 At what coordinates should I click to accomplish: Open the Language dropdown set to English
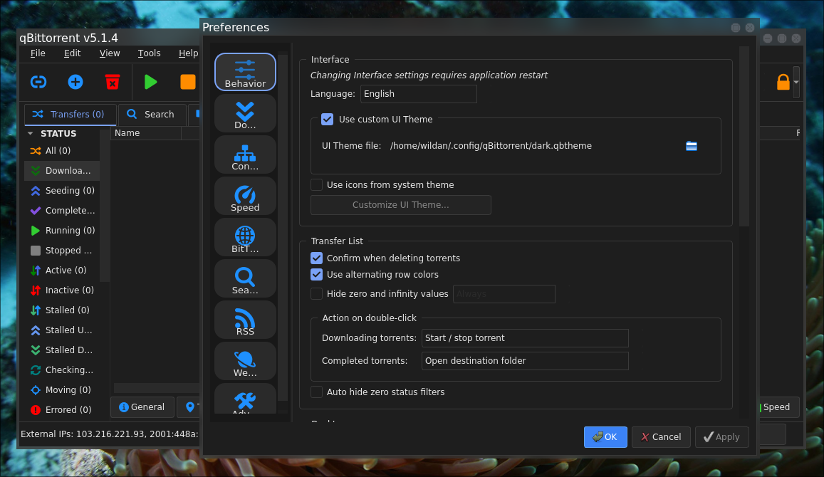[x=418, y=94]
